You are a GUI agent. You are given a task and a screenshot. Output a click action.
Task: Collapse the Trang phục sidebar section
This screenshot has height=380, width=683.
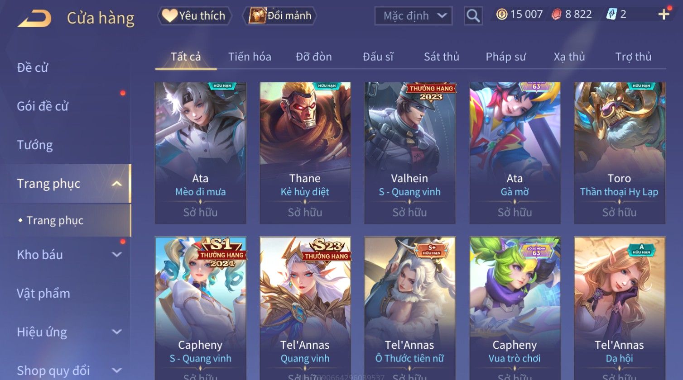click(117, 184)
